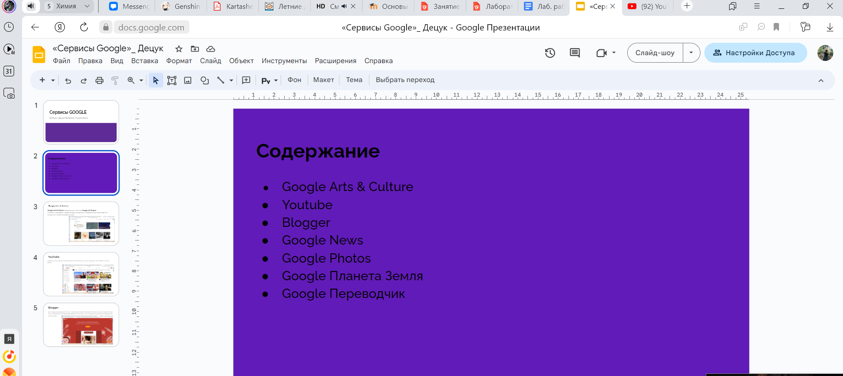
Task: Select slide 5 thumbnail Blogger
Action: [x=81, y=325]
